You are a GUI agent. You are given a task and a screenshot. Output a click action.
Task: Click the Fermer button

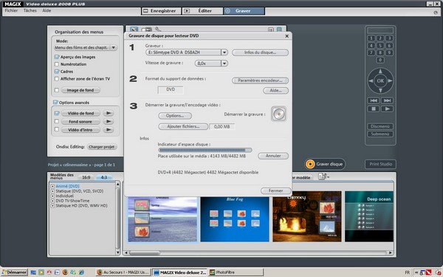click(x=275, y=191)
